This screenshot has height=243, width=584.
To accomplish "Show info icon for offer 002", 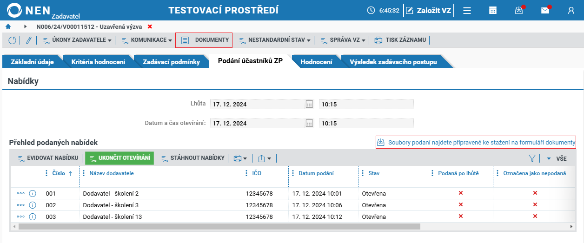I will pyautogui.click(x=33, y=205).
